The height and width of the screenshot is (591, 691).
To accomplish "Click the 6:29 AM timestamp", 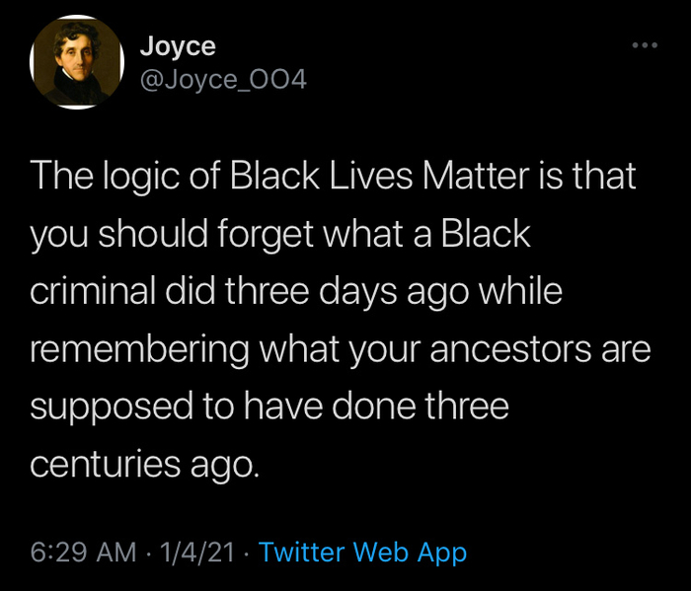I will pos(83,553).
